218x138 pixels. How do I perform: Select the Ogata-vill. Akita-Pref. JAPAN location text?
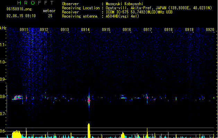point(159,8)
